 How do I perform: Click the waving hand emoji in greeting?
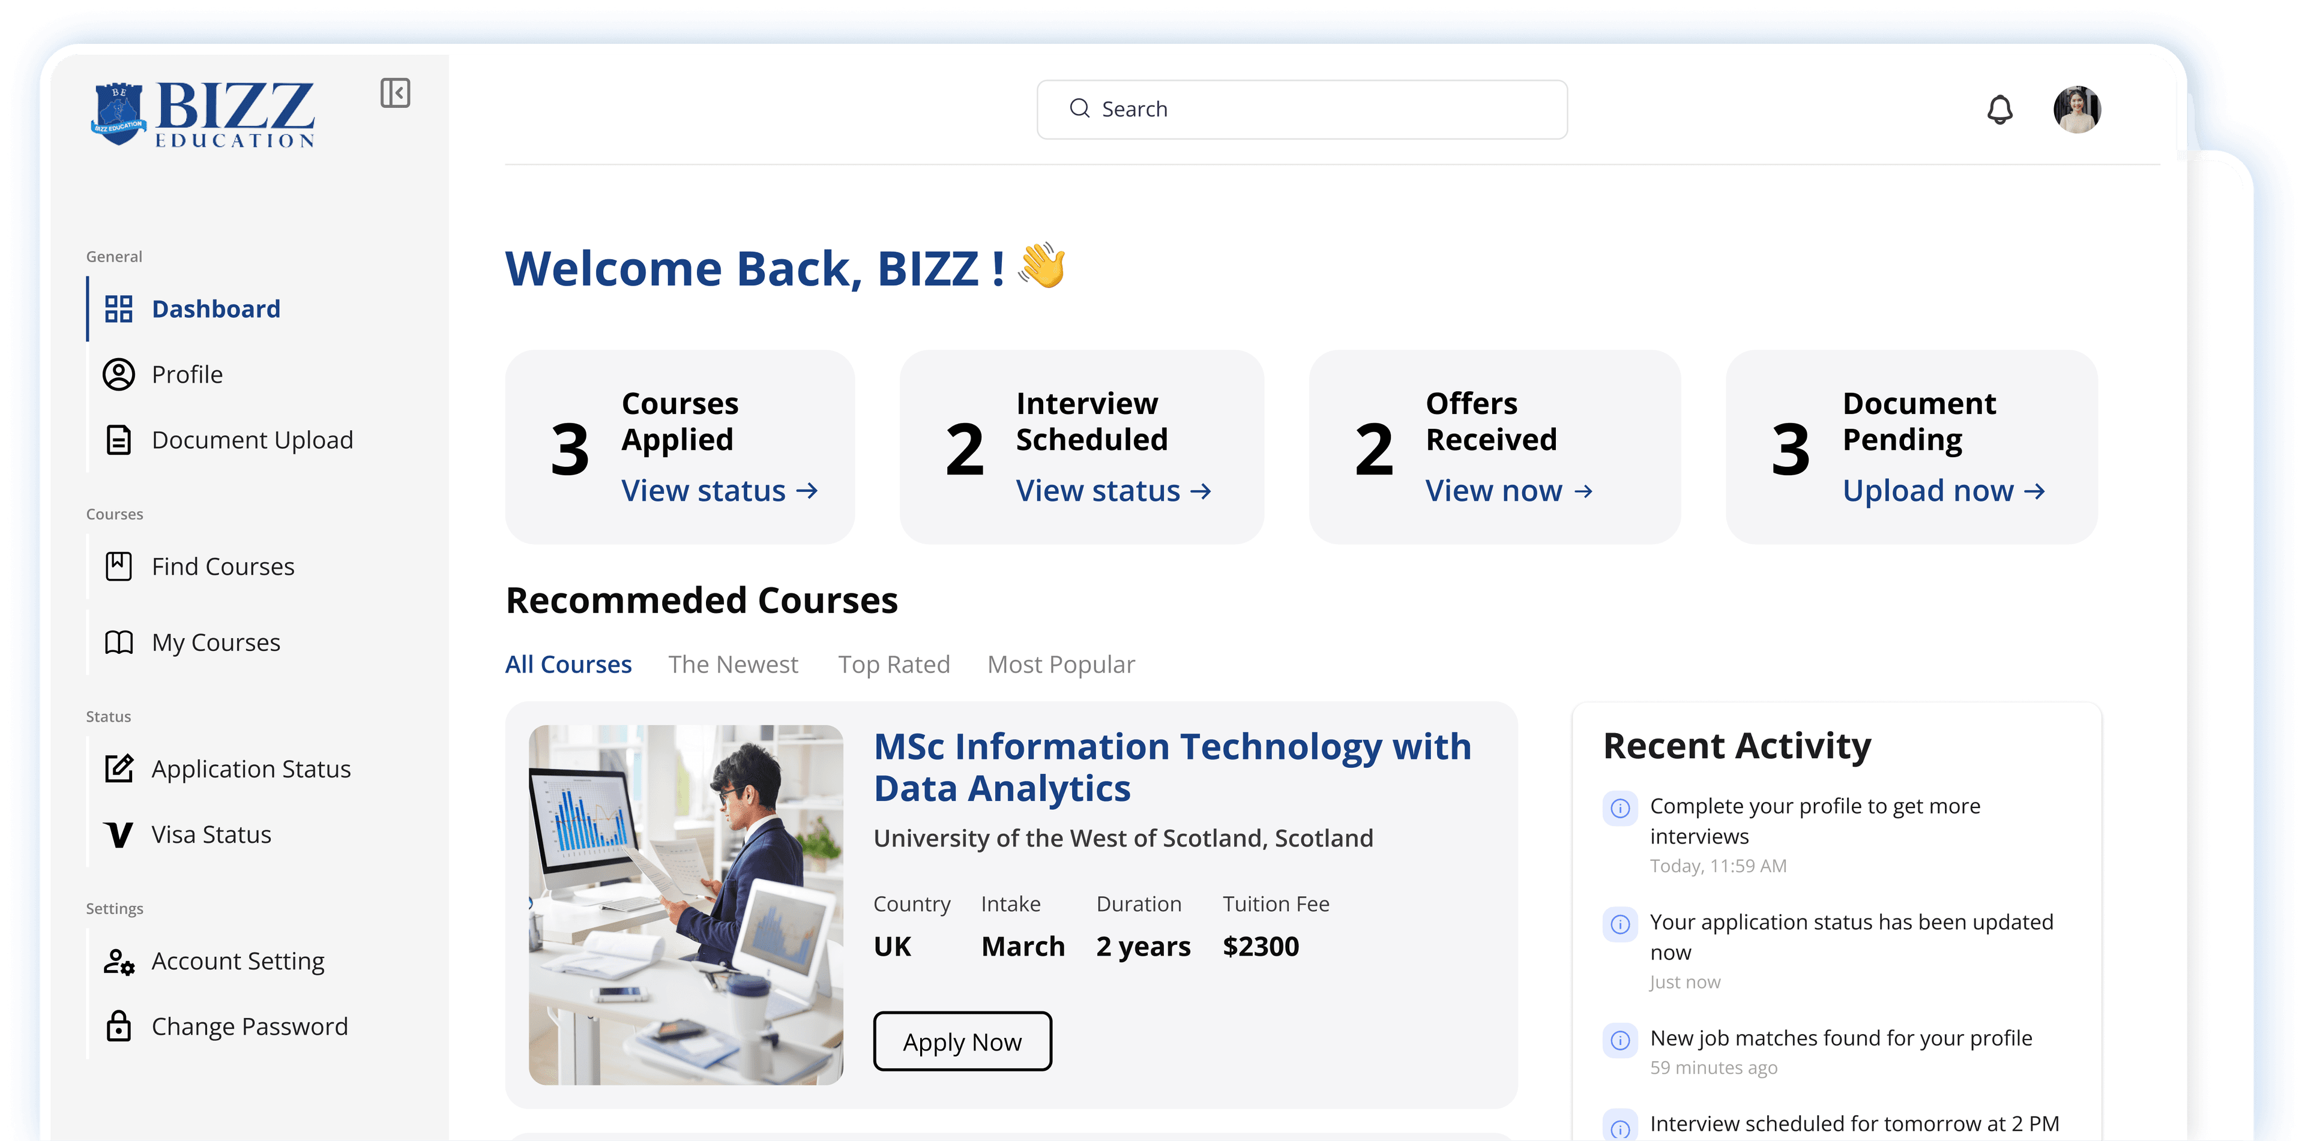1041,266
